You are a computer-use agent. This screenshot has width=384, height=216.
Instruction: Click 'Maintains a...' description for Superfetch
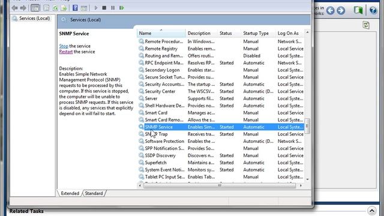(201, 163)
